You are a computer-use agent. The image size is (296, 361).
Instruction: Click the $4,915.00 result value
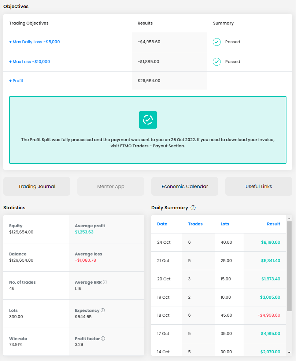(270, 334)
